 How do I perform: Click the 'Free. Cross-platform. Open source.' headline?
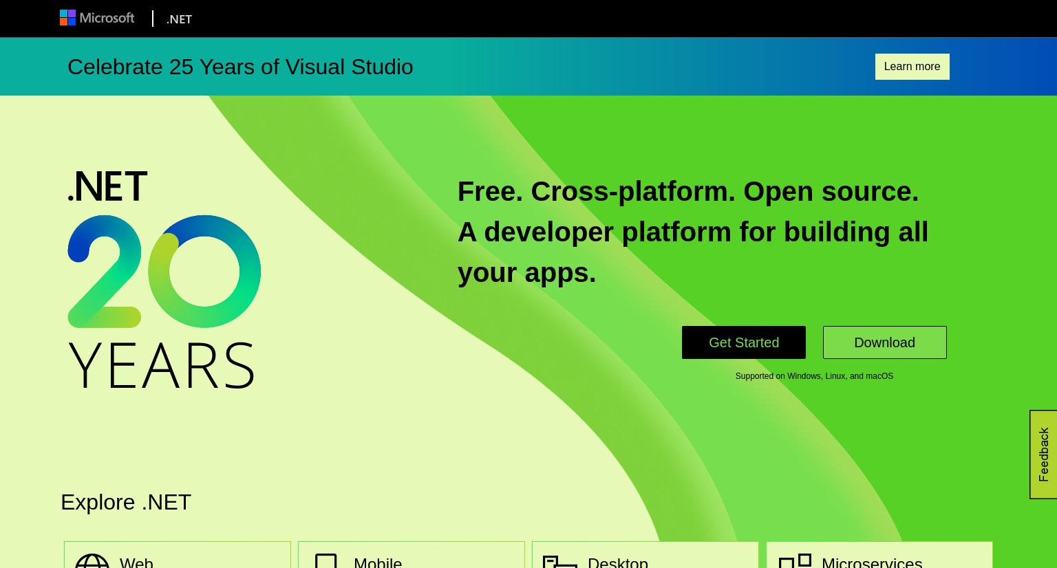pyautogui.click(x=688, y=191)
